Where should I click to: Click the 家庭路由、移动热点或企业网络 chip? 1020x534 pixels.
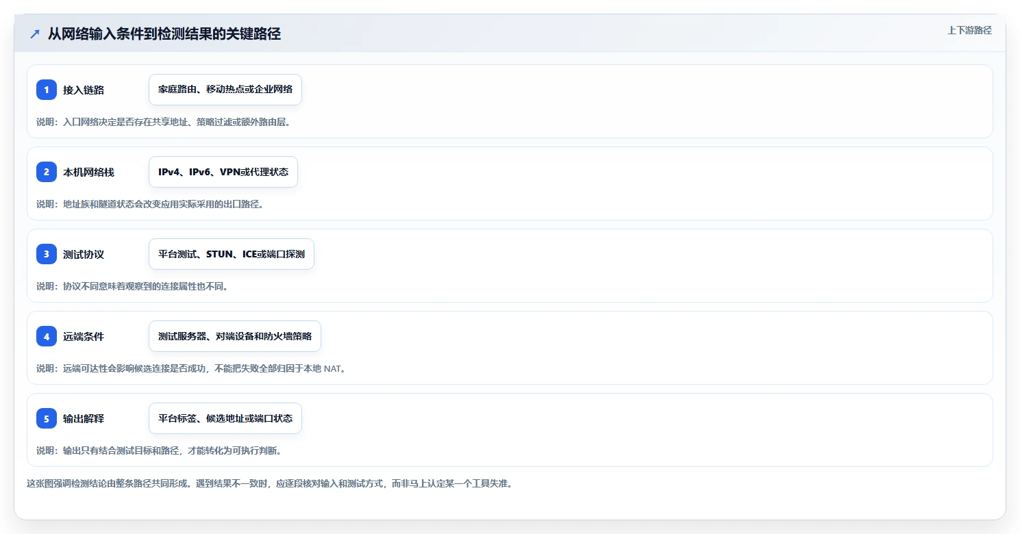click(x=225, y=90)
